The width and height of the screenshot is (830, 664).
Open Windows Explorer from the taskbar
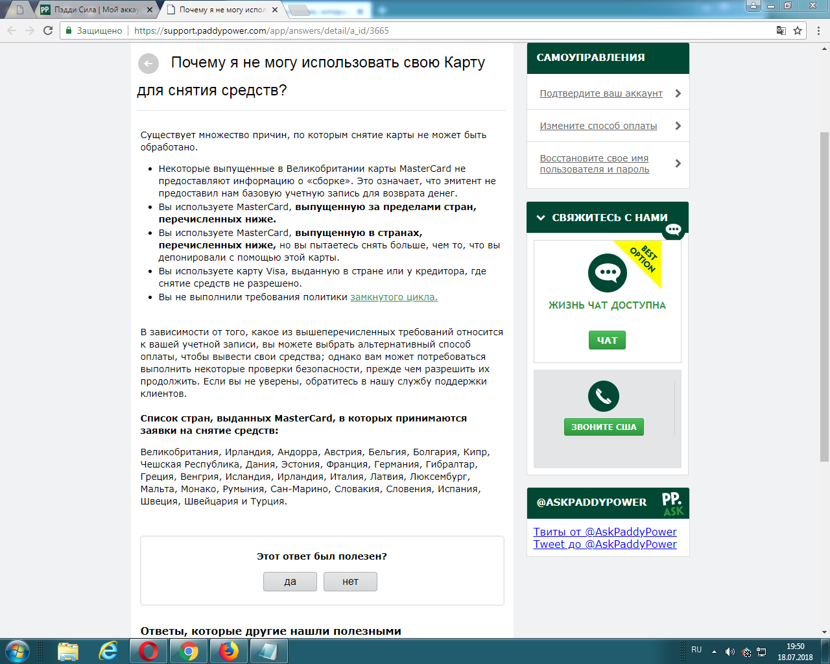pos(68,651)
